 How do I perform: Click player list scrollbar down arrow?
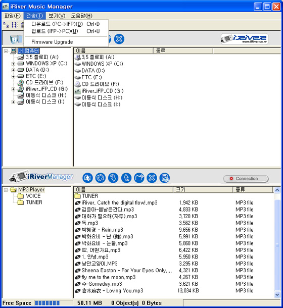(277, 294)
